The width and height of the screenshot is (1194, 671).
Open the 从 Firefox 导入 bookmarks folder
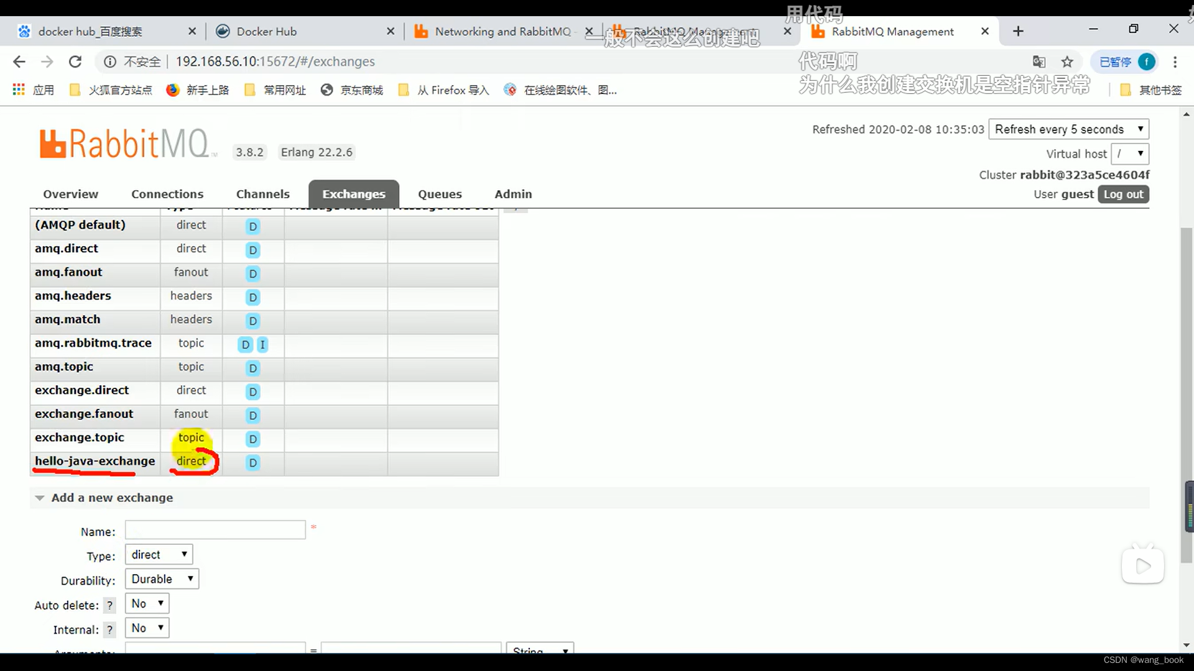(444, 90)
